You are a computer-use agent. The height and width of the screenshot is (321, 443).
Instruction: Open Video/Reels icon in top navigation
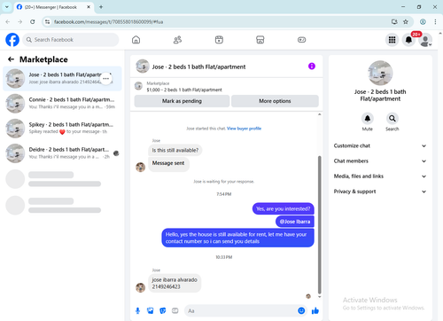219,40
